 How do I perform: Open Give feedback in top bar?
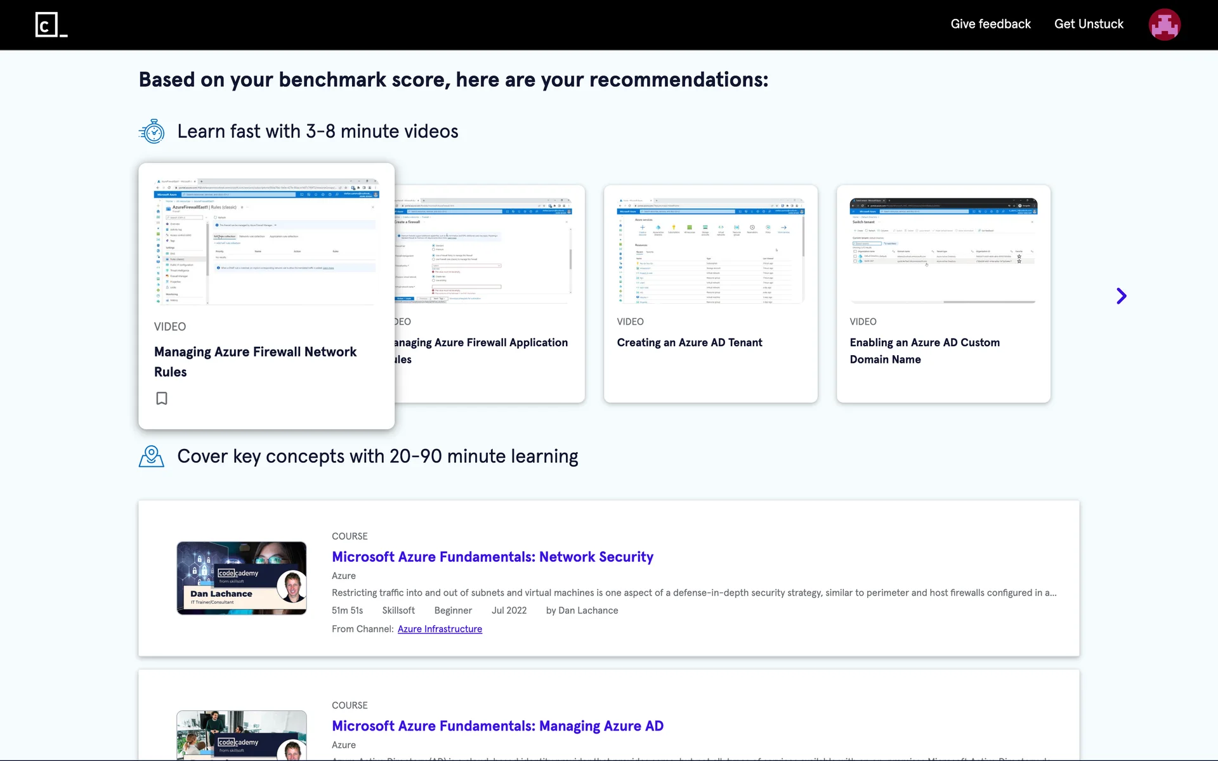pyautogui.click(x=990, y=24)
